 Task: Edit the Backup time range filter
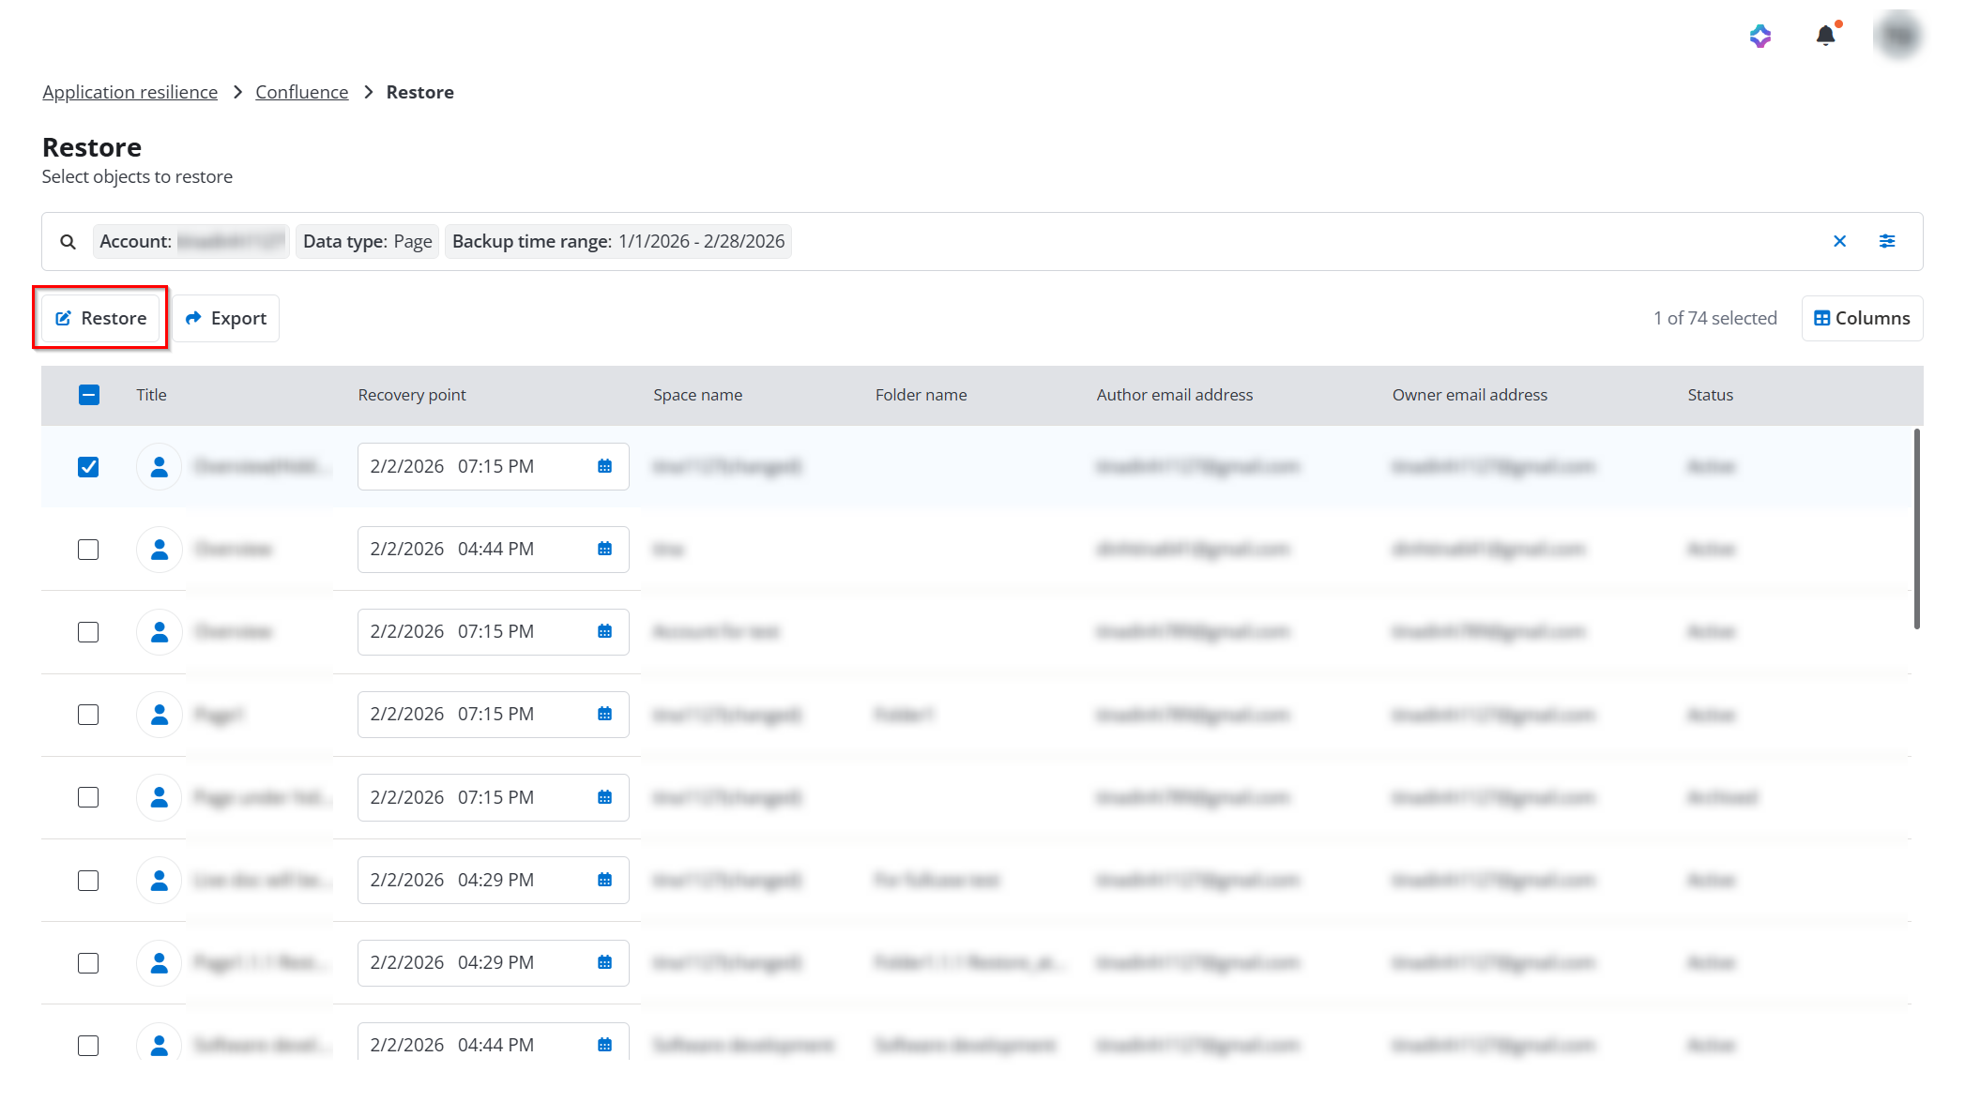[617, 241]
